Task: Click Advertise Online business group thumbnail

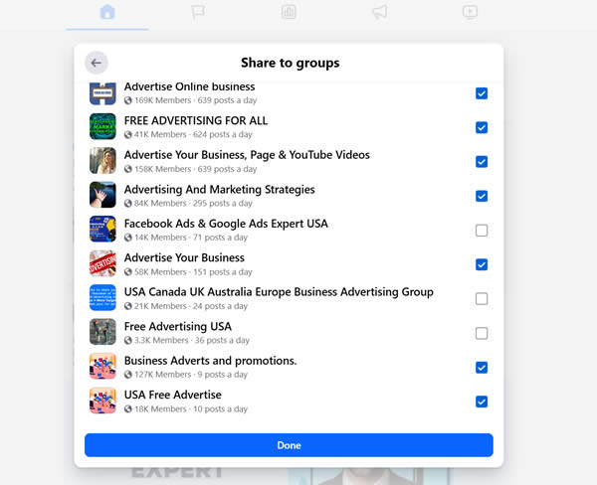Action: point(102,93)
